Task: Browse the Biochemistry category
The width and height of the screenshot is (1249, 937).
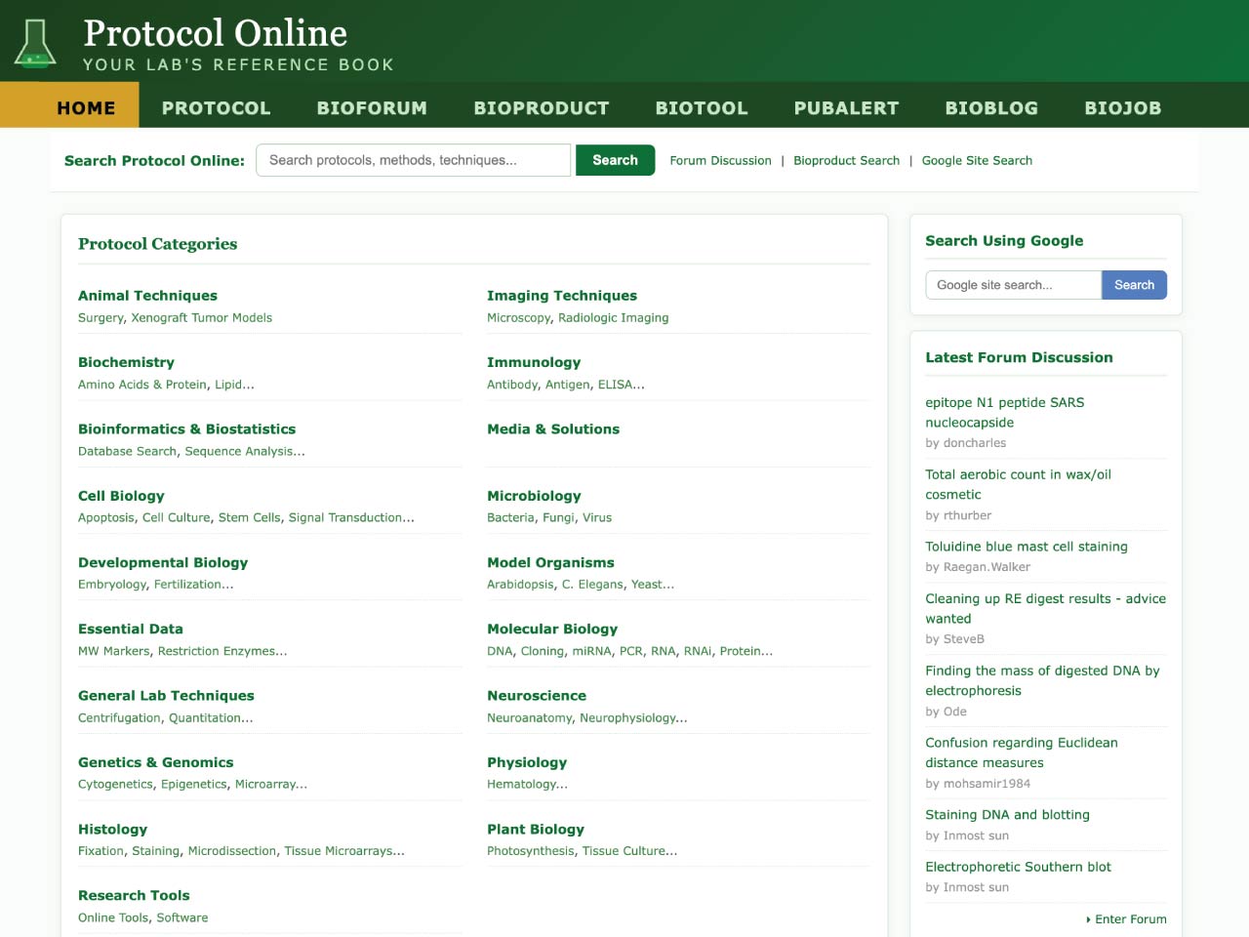Action: click(x=126, y=362)
